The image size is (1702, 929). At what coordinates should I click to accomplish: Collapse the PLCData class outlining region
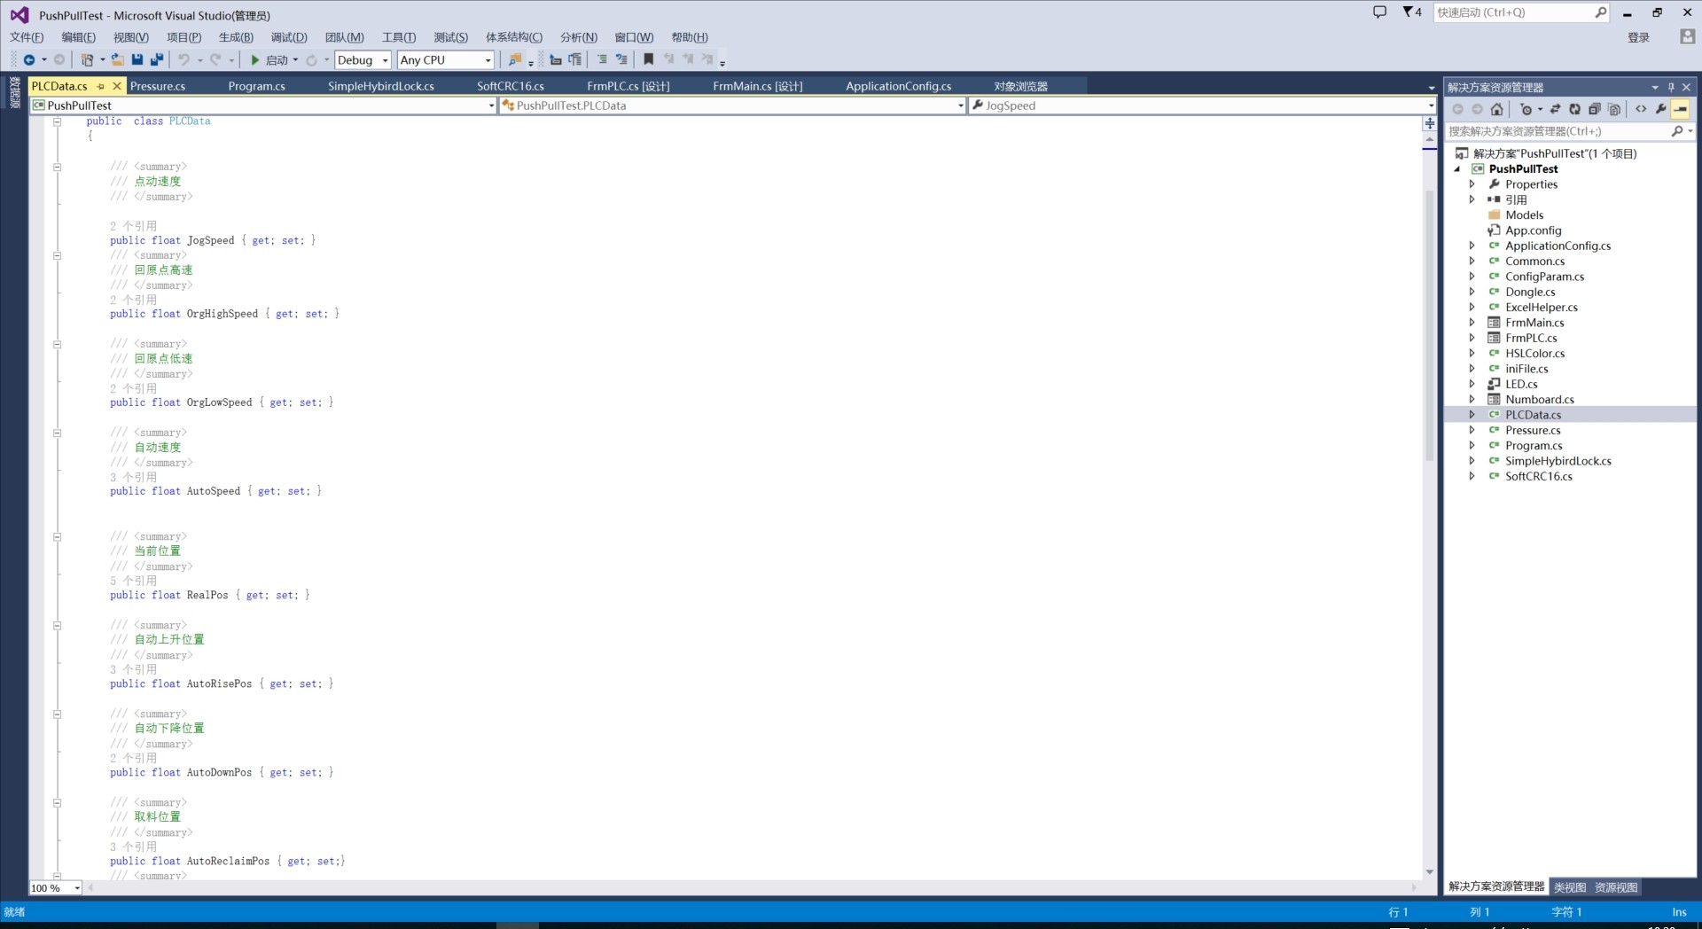(57, 121)
